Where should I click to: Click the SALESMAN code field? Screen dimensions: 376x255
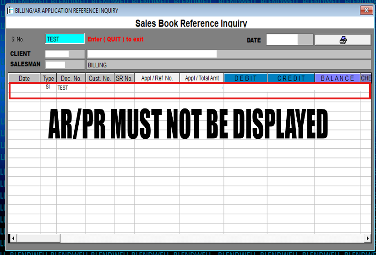tap(65, 65)
